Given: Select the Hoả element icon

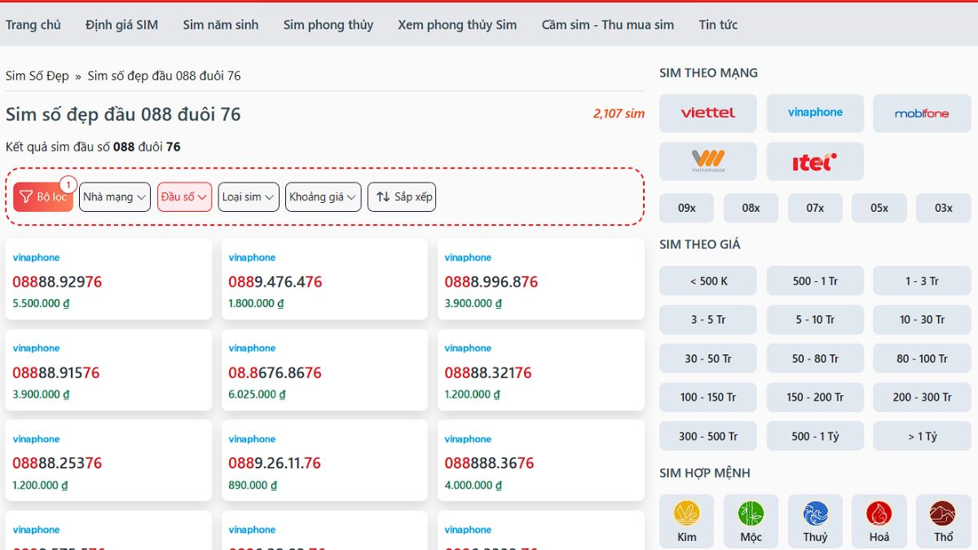Looking at the screenshot, I should (879, 513).
